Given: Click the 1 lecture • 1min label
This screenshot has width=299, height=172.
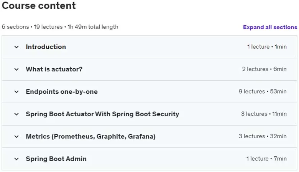Looking at the screenshot, I should tap(267, 46).
